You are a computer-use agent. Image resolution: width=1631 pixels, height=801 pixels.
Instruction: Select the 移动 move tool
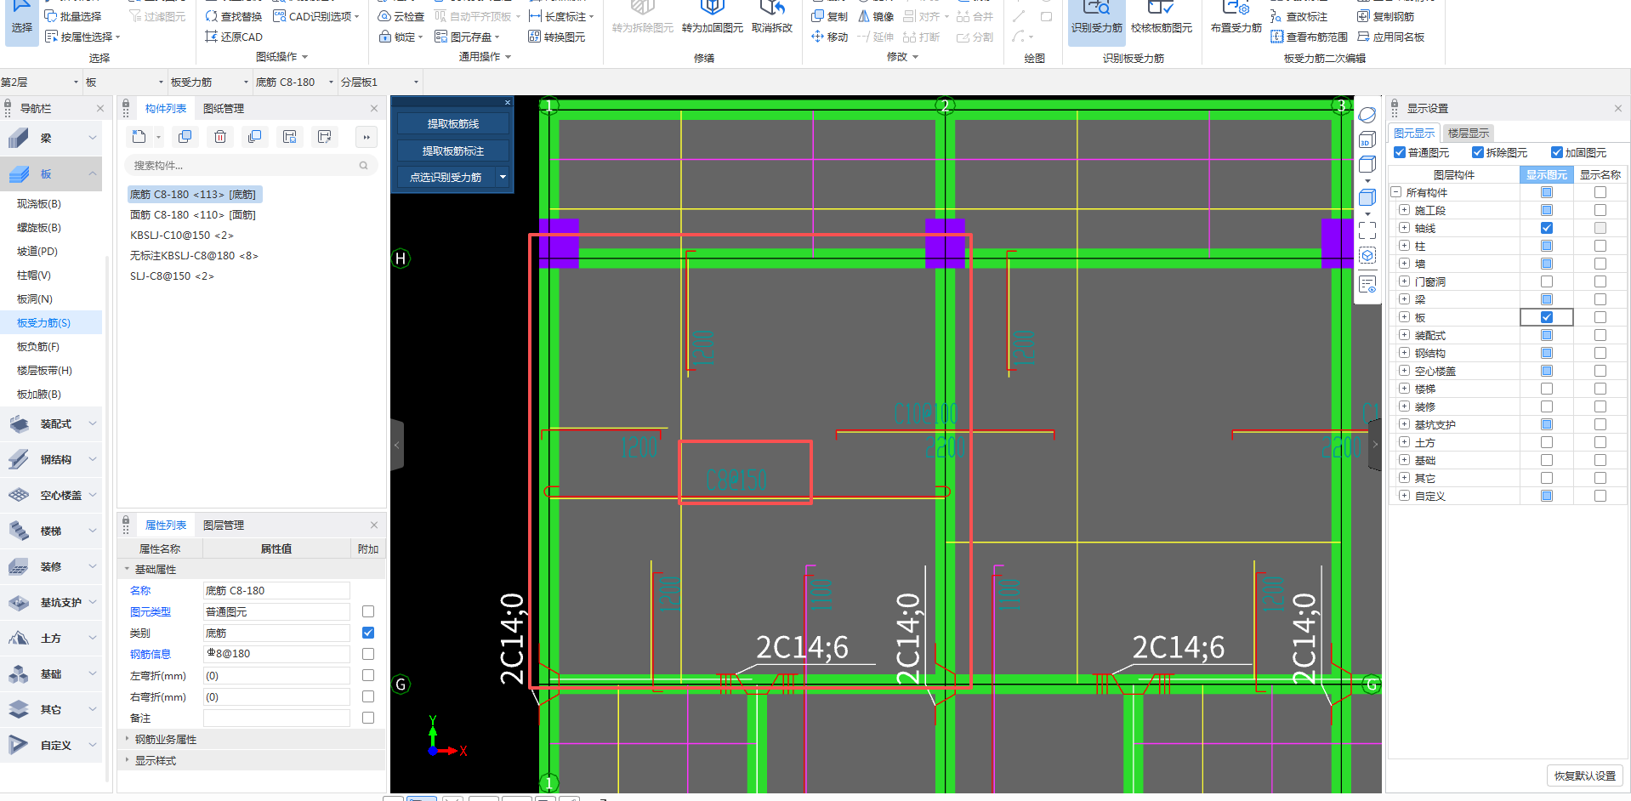coord(830,37)
